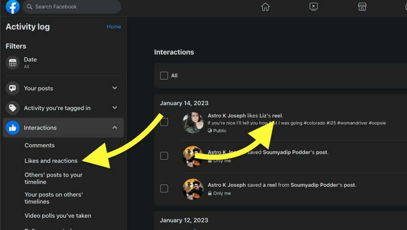Screen dimensions: 407x230
Task: Expand Activity you're tagged in chevron
Action: [115, 108]
